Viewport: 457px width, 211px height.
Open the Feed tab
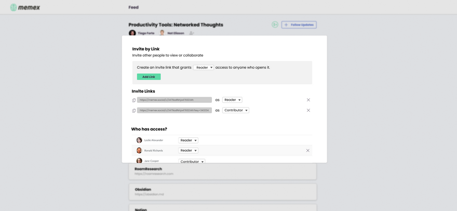(x=133, y=7)
